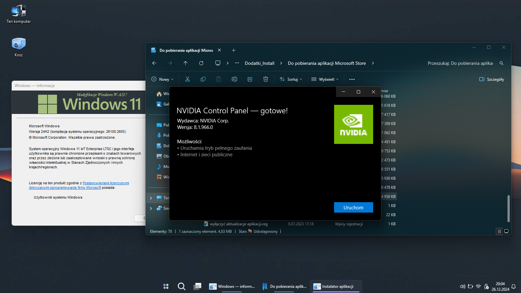Switch to large thumbnails view mode
The image size is (521, 293).
[x=506, y=231]
